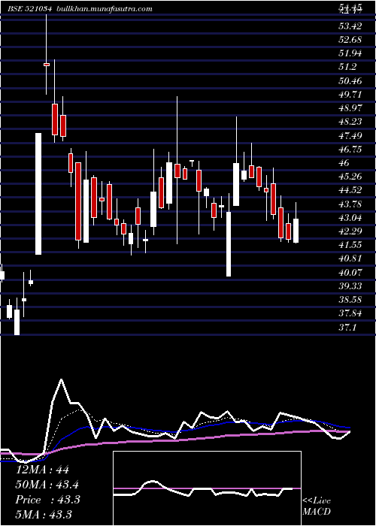This screenshot has width=376, height=526.
Task: Select the 43.04 price axis label
Action: point(350,218)
